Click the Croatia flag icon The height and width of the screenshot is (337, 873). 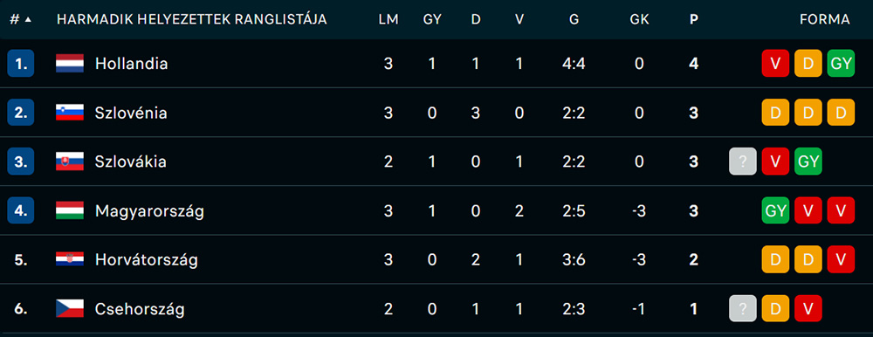click(x=70, y=259)
